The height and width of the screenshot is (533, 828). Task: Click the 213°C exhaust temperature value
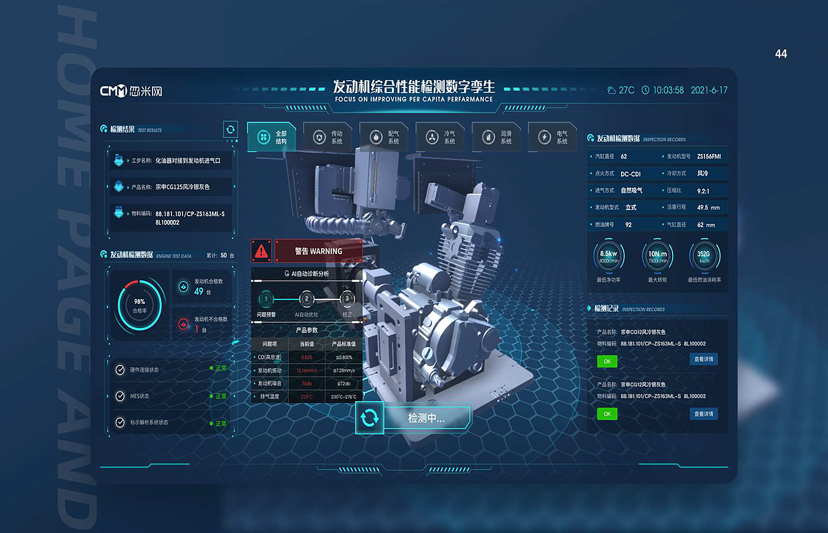(x=307, y=397)
